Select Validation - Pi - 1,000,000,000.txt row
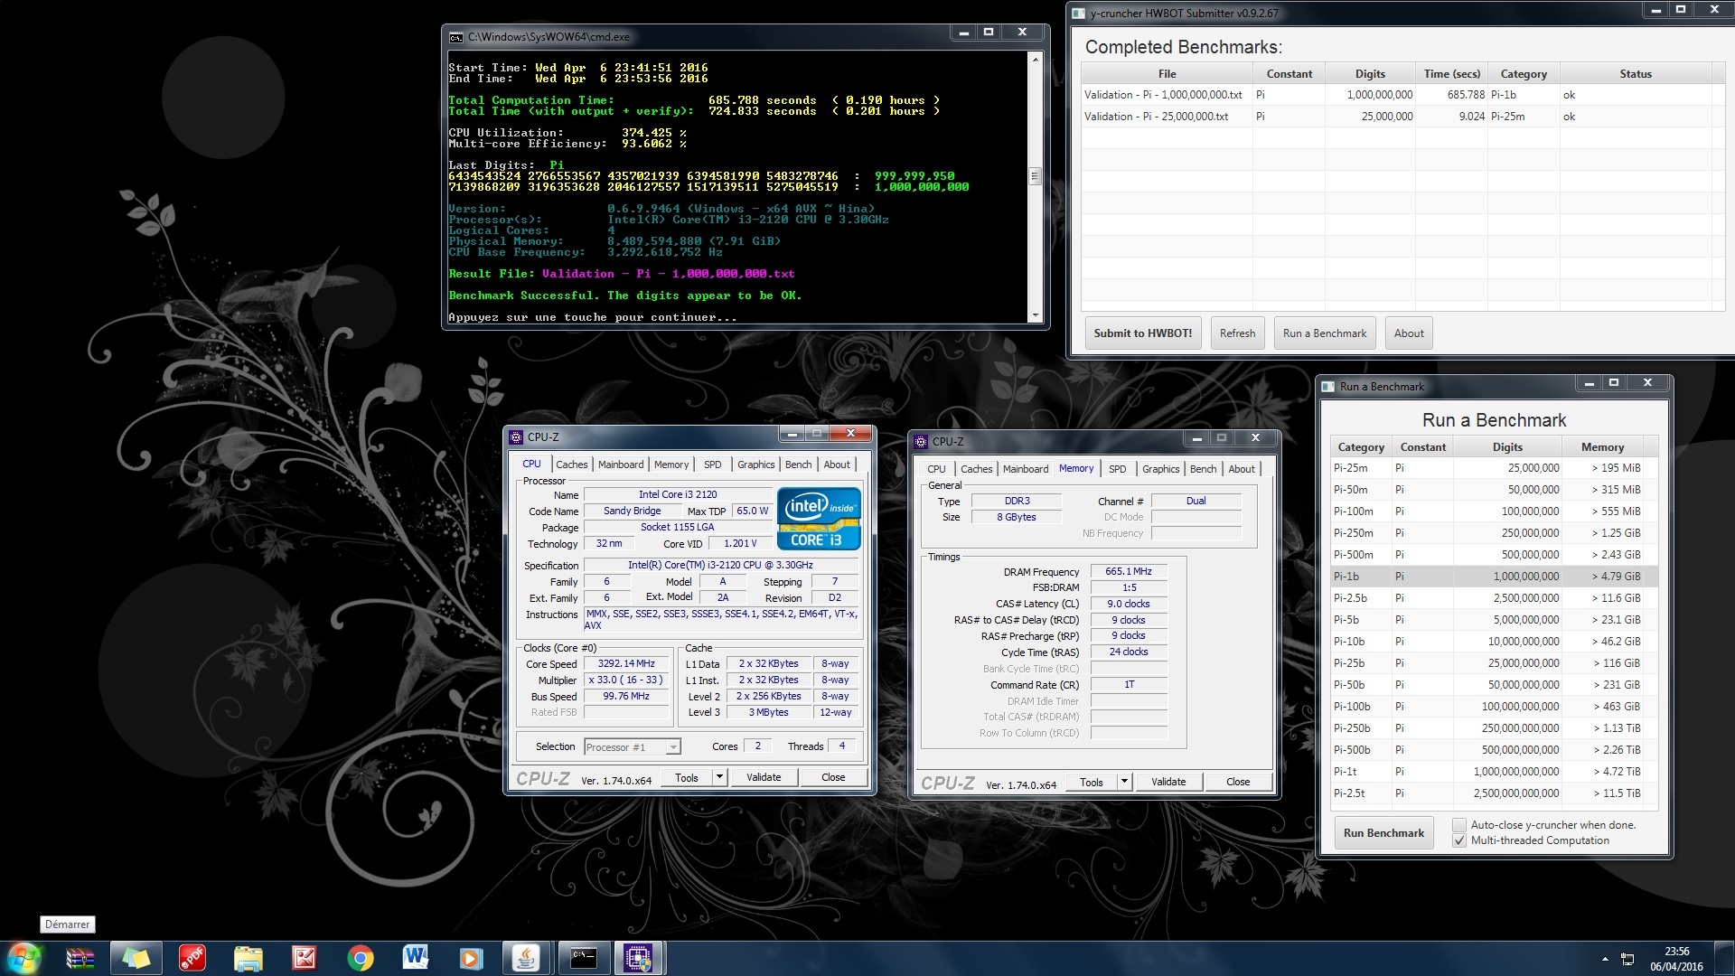 coord(1402,95)
